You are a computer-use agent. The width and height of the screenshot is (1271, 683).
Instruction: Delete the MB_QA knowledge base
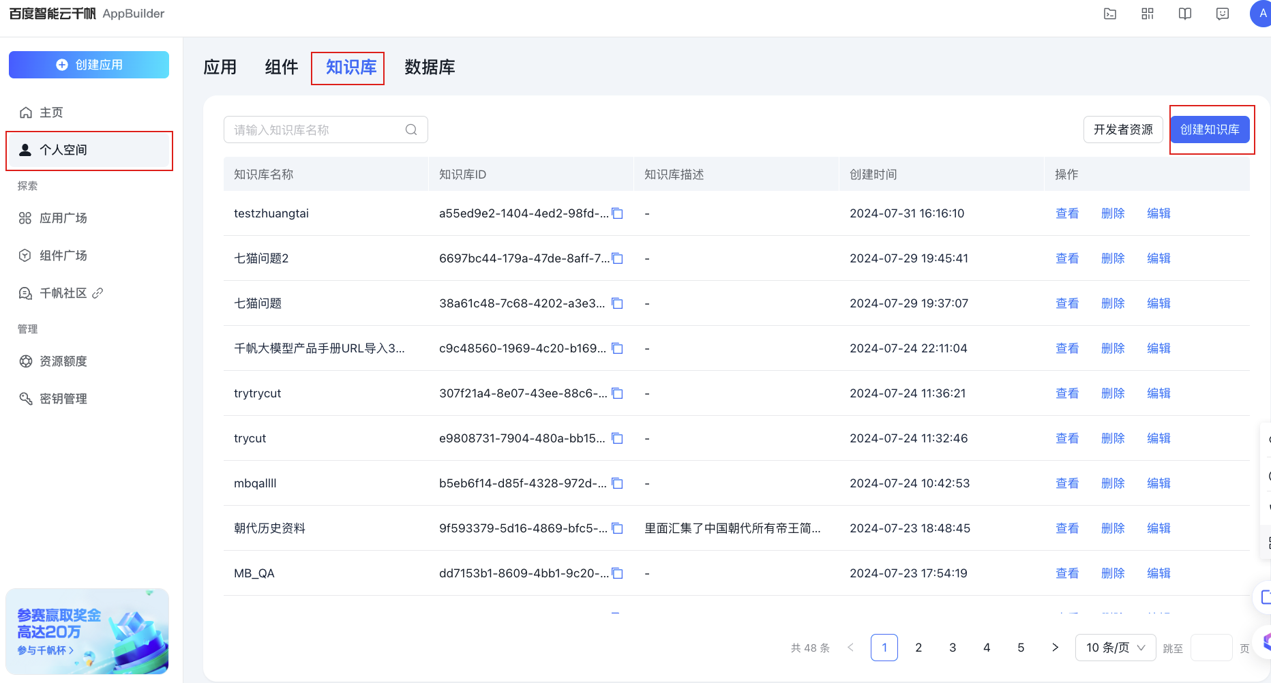(1113, 573)
